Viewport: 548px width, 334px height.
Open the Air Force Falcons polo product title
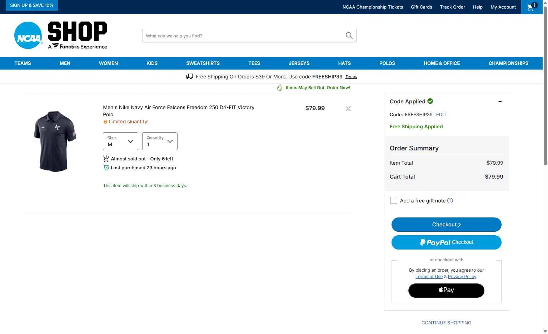179,111
